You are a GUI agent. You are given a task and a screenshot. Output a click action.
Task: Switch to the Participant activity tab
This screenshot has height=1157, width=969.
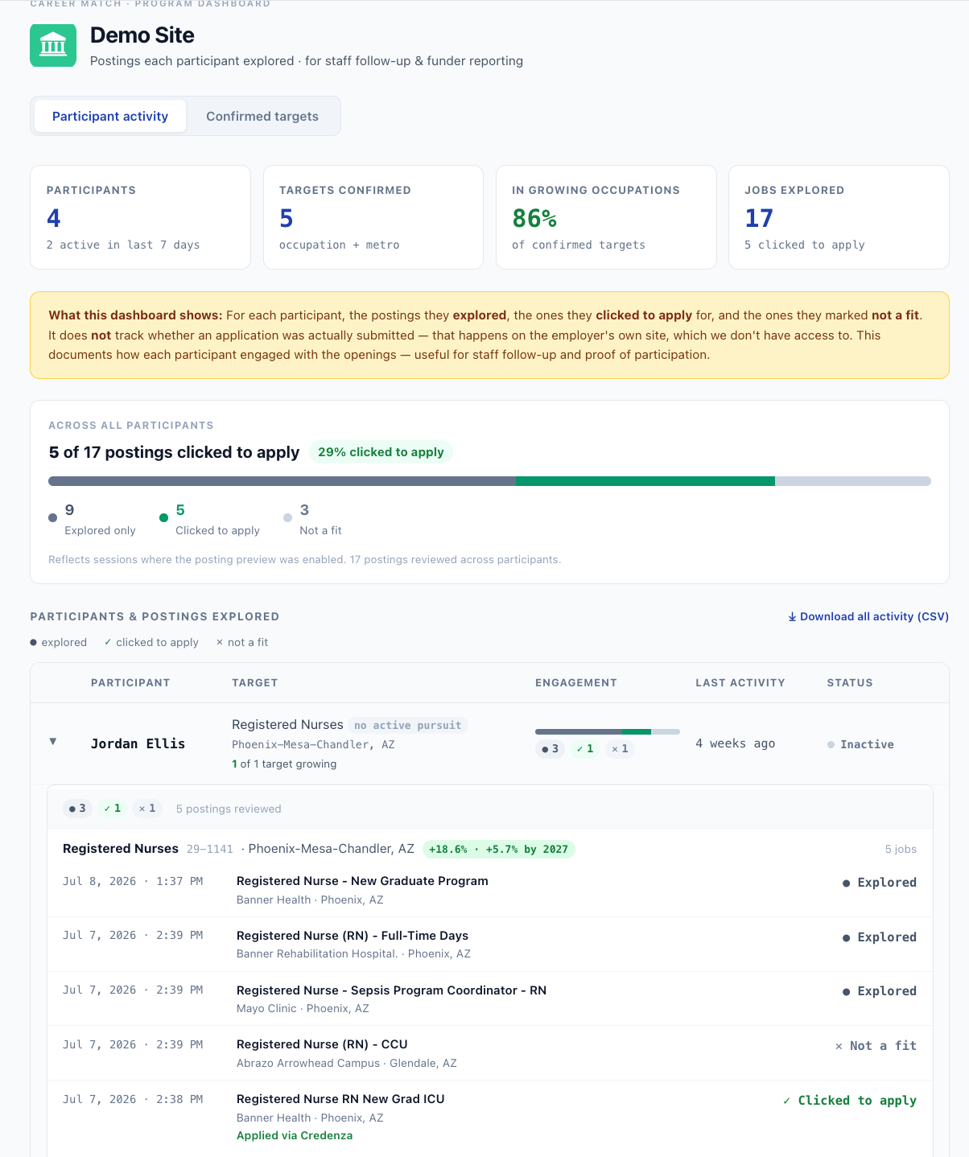point(110,116)
